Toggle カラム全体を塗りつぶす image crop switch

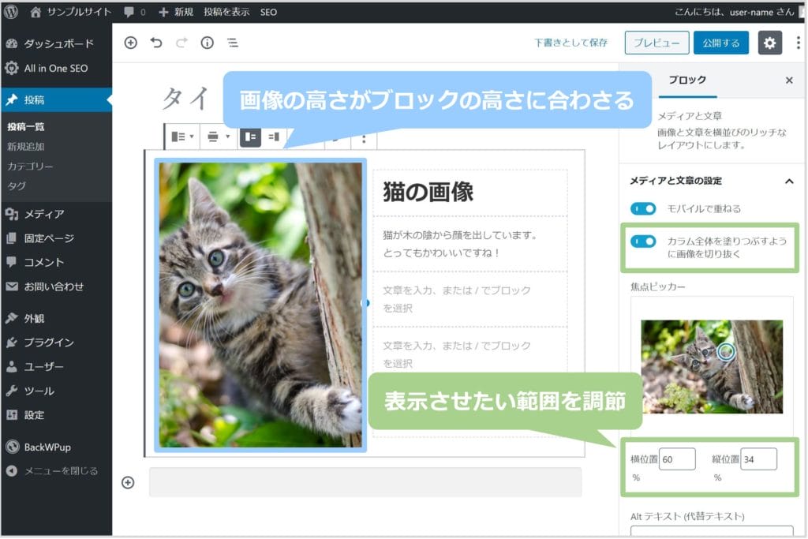[643, 241]
